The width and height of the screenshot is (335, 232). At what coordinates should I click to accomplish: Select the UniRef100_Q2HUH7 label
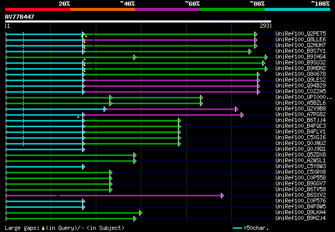pos(300,46)
